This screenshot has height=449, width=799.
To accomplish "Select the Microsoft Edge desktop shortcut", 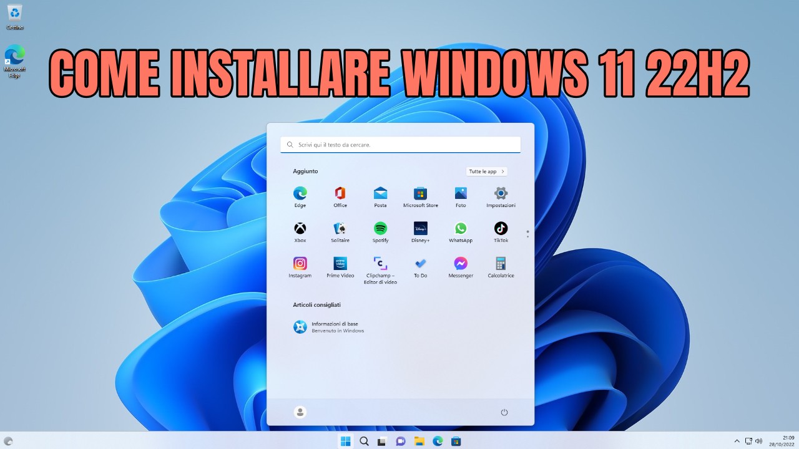I will point(14,61).
